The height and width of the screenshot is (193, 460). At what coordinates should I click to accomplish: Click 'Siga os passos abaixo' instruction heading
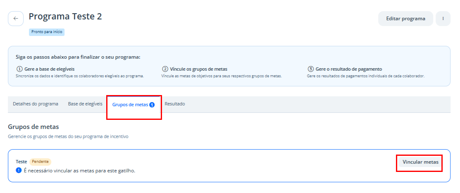point(78,57)
